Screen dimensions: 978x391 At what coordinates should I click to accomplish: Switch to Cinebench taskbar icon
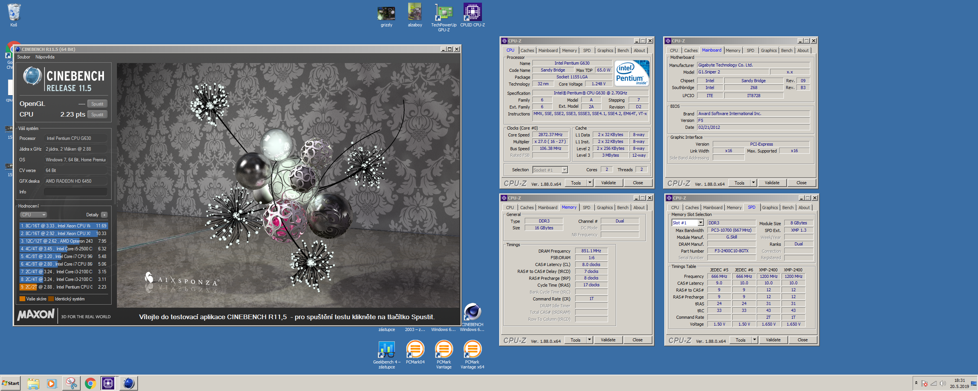(128, 383)
